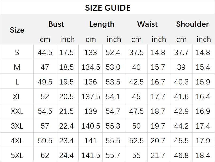Click the 3XL size row label

(17, 126)
